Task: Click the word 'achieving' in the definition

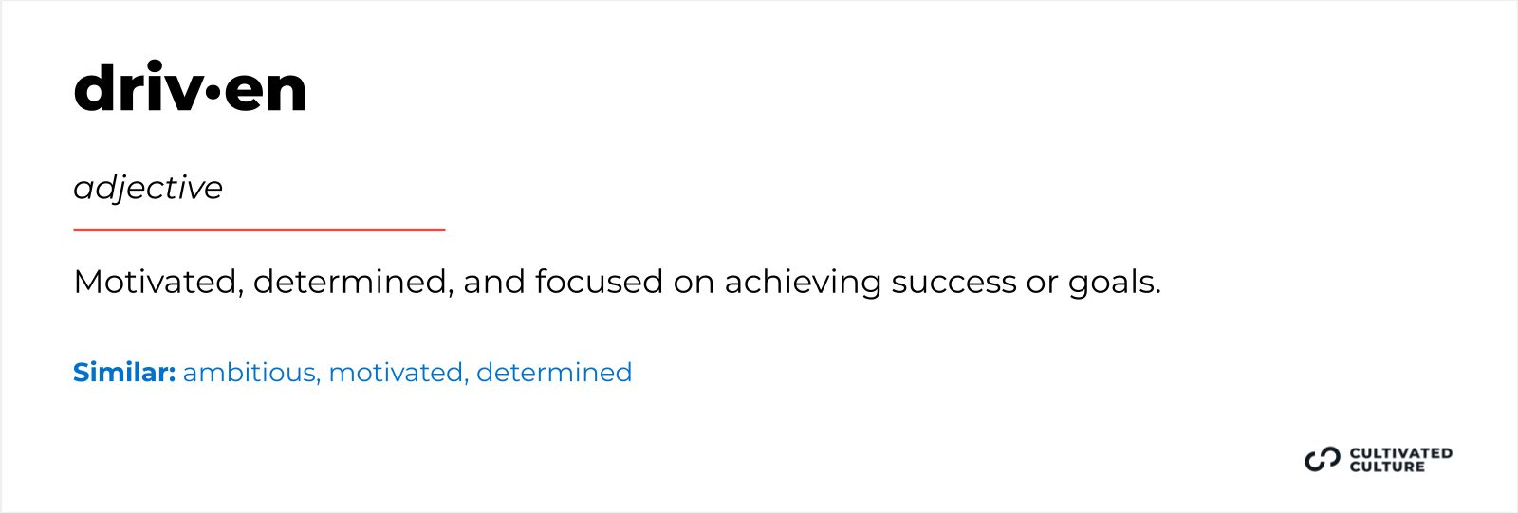Action: click(x=803, y=282)
